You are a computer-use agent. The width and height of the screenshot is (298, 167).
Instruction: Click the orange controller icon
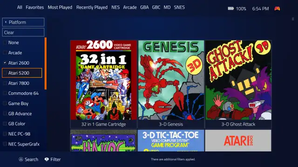277,8
